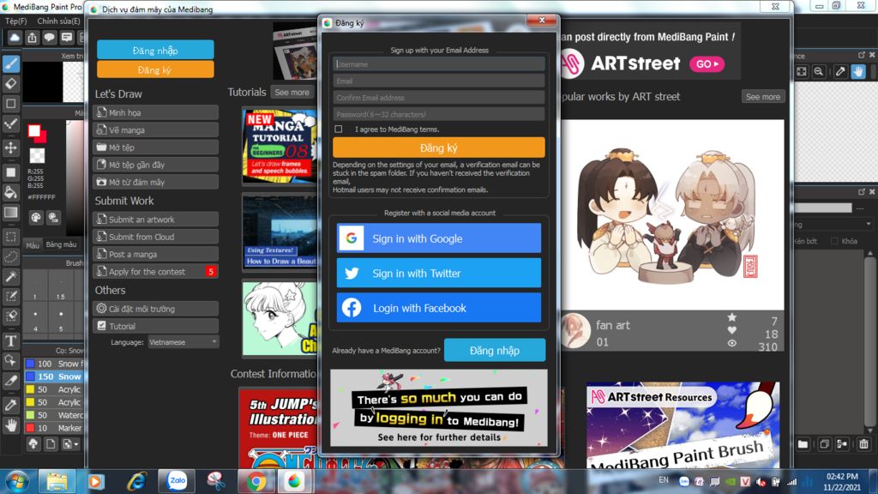This screenshot has width=878, height=494.
Task: Open Zalo from the taskbar
Action: 177,480
